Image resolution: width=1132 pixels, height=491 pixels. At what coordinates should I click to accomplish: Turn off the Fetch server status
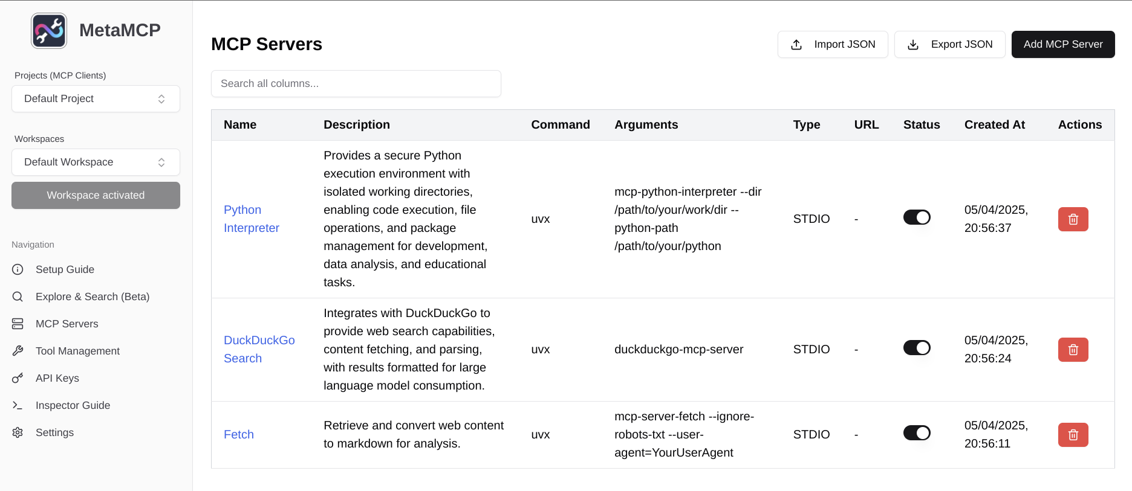917,433
